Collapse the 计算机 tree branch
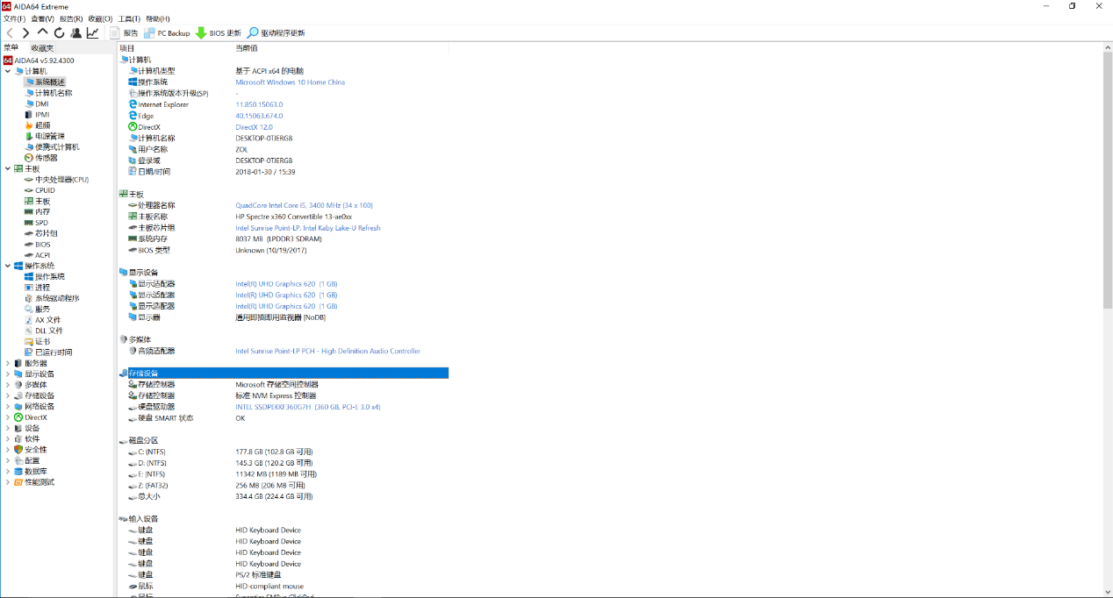1113x598 pixels. click(8, 71)
